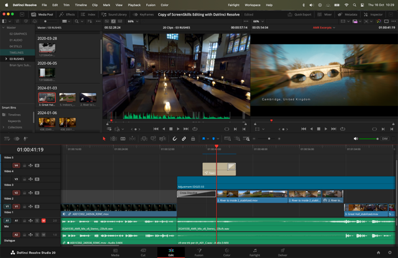Play the source viewer
This screenshot has height=258, width=398.
(178, 129)
